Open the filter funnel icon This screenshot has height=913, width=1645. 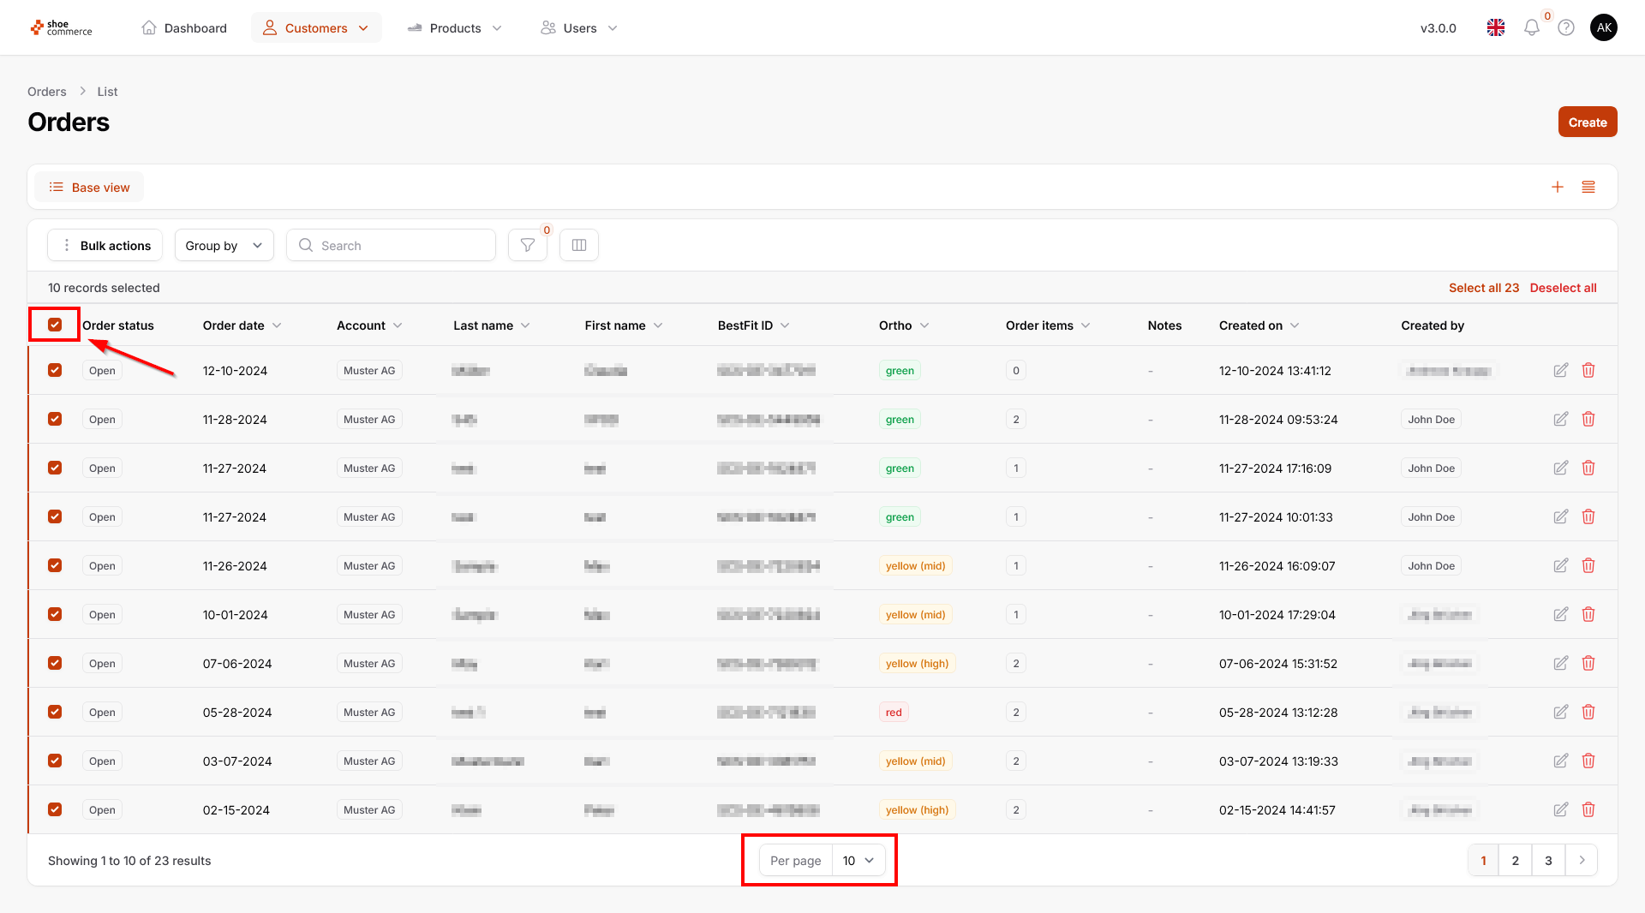click(527, 246)
